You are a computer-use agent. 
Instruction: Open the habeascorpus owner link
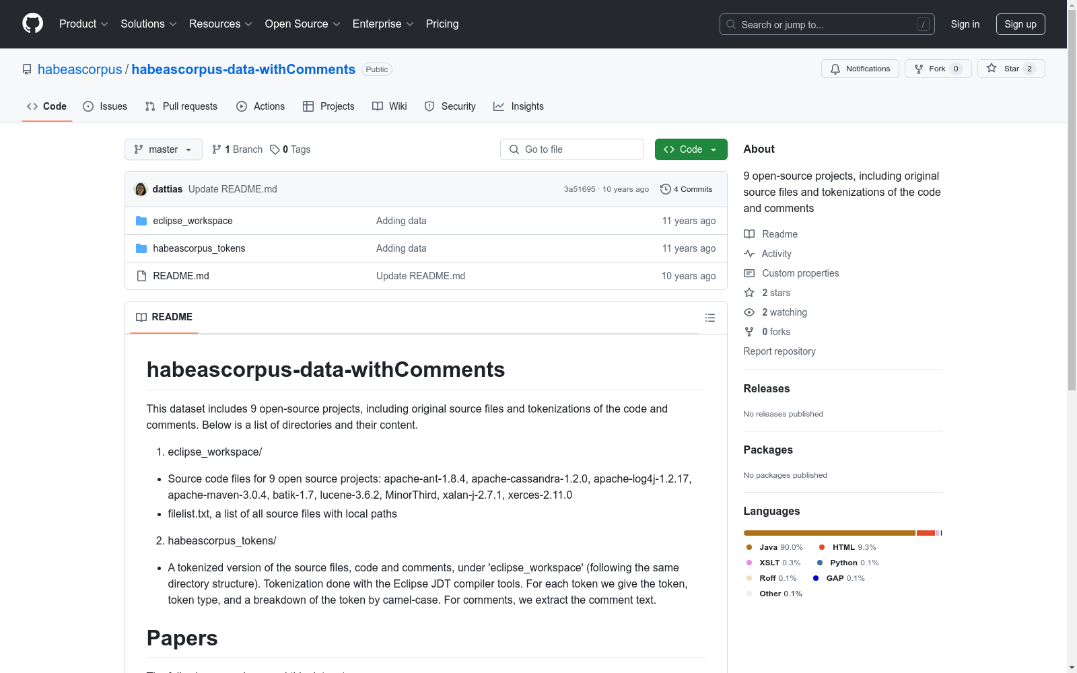coord(80,69)
